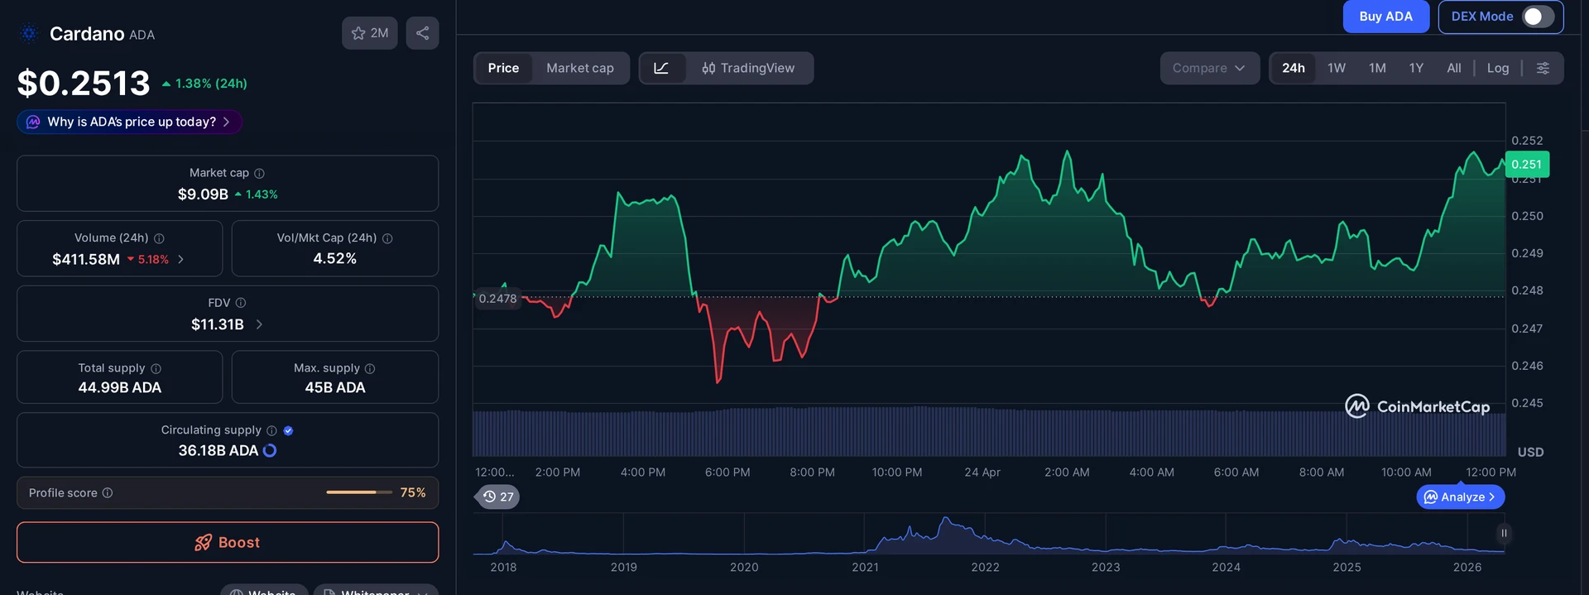Click the $9.09B market cap value
Screen dimensions: 1589x595
(x=203, y=194)
